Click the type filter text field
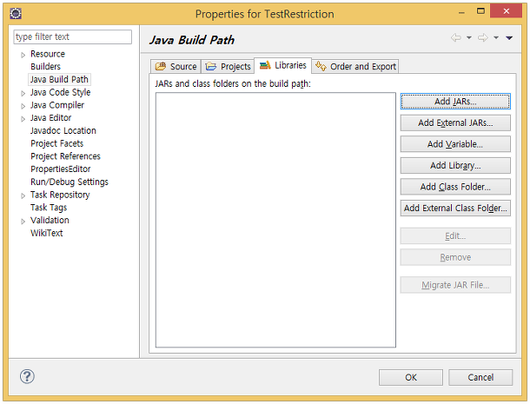Viewport: 530px width, 404px height. [73, 36]
